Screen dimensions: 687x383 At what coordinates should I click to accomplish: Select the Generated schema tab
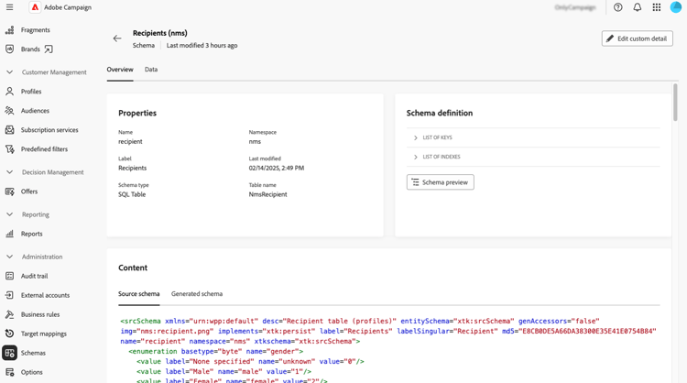point(197,294)
